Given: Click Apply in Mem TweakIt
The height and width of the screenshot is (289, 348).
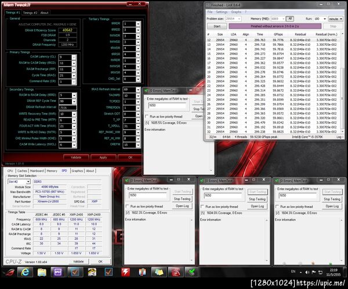Looking at the screenshot, I should coord(103,158).
